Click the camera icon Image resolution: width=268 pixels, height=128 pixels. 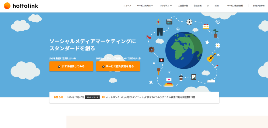161,60
